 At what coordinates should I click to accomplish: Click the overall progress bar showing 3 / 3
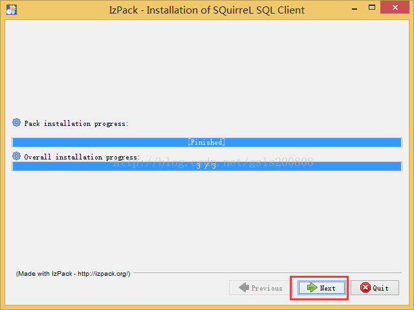(x=207, y=167)
